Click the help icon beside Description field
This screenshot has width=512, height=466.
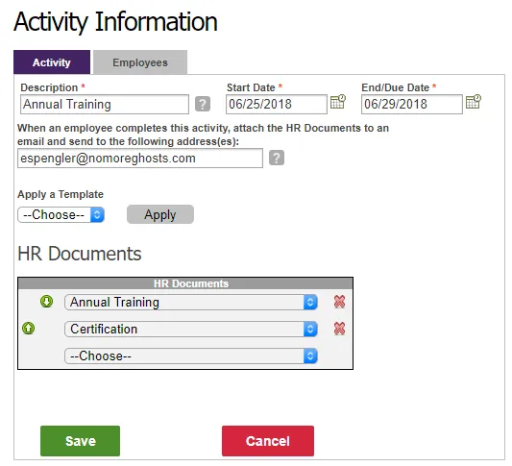(203, 104)
